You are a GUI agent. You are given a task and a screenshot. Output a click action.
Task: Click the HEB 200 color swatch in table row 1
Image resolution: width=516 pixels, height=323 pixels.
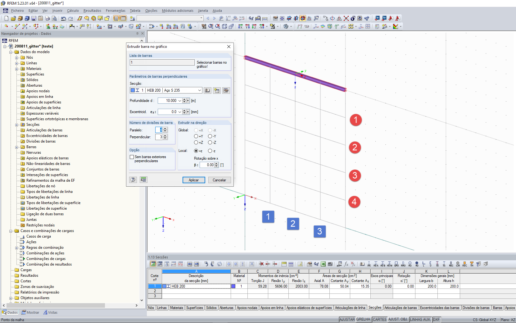(164, 286)
